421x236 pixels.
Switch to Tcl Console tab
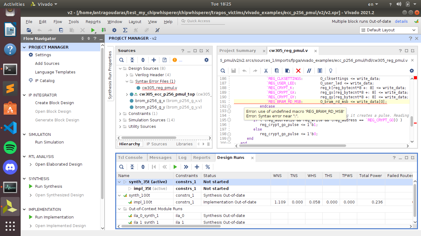click(130, 157)
